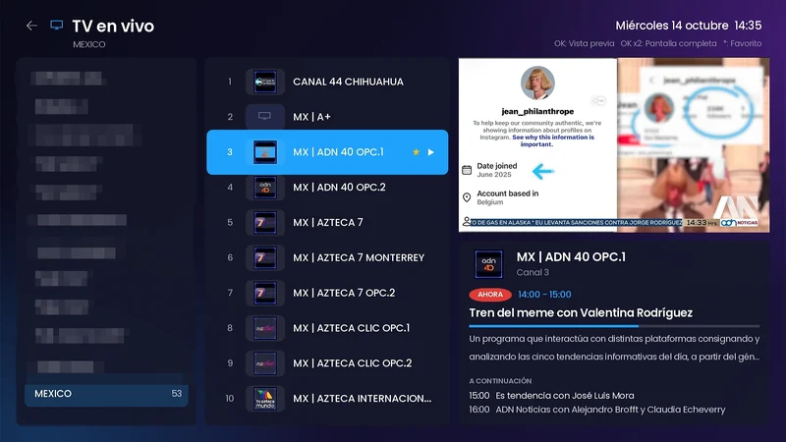786x442 pixels.
Task: Select channel MX | AZTECA CLIC OPC.2
Action: [327, 363]
